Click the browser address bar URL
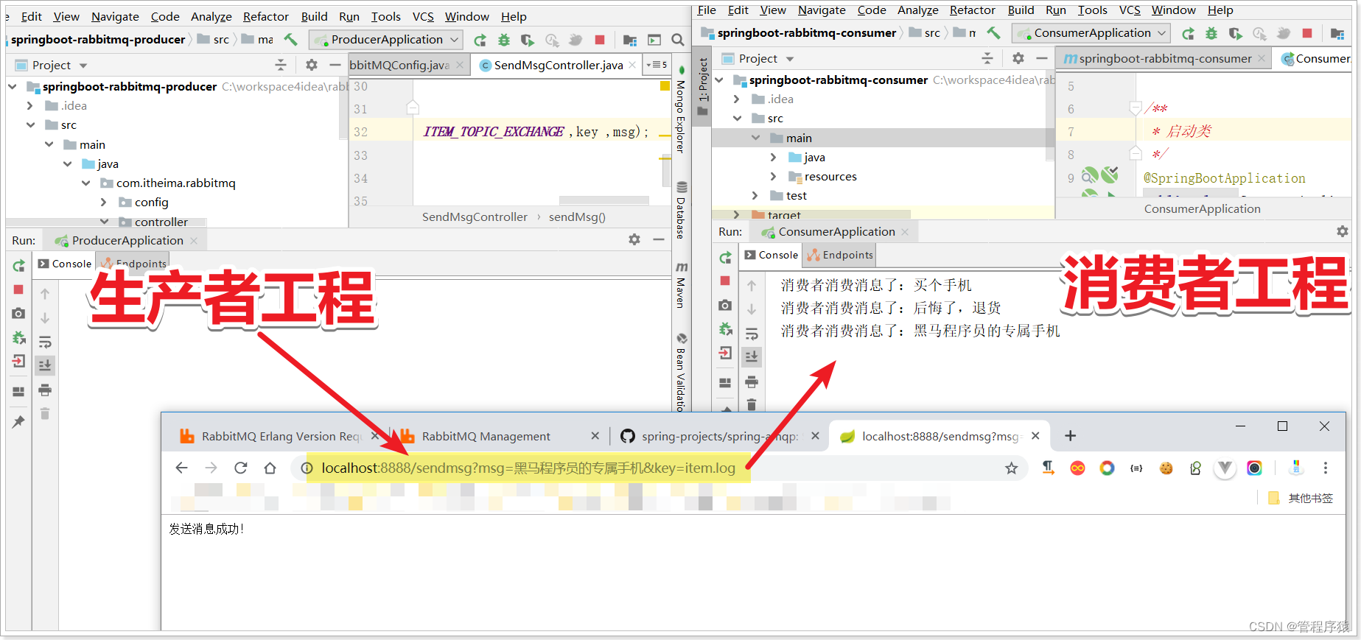 tap(528, 468)
